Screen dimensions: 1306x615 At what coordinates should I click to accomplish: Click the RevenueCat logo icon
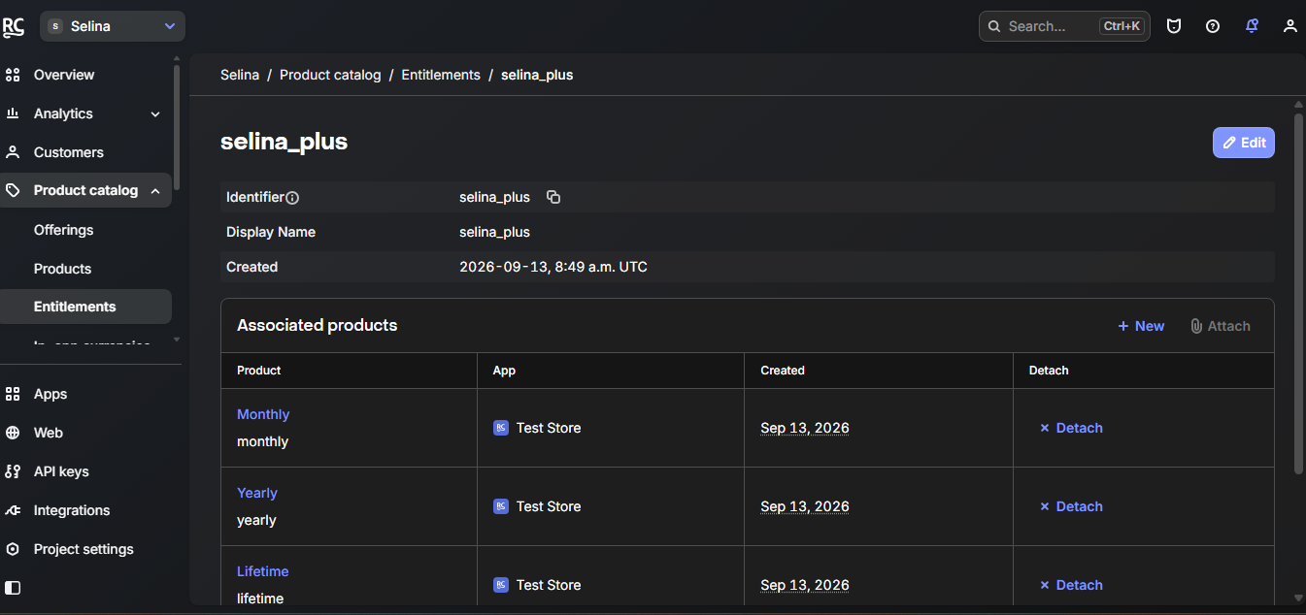(x=14, y=26)
